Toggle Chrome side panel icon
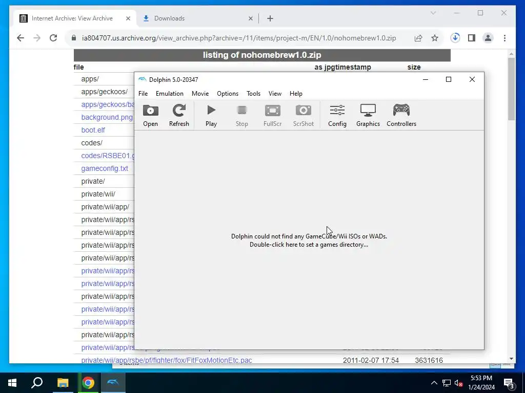 tap(472, 38)
